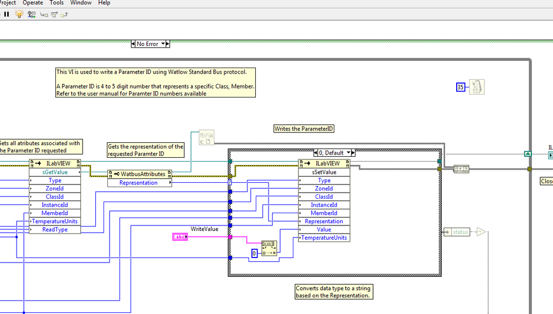Viewport: 553px width, 314px height.
Task: Select the Not gate after status
Action: tap(481, 232)
